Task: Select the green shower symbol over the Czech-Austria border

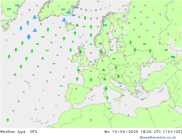Action: click(x=116, y=67)
